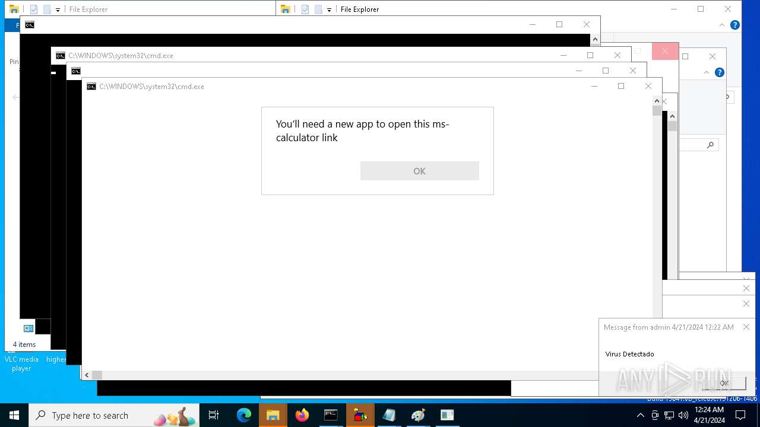The height and width of the screenshot is (427, 760).
Task: Select the VLC media player desktop shortcut label
Action: 21,364
